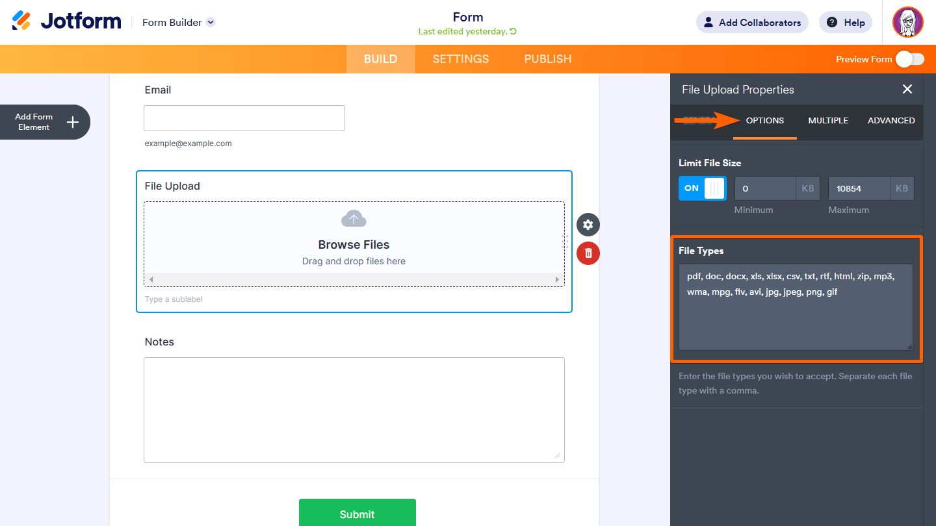
Task: Enable the Preview Form toggle
Action: tap(909, 58)
